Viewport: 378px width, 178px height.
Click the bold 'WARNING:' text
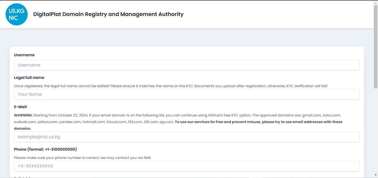tap(23, 115)
